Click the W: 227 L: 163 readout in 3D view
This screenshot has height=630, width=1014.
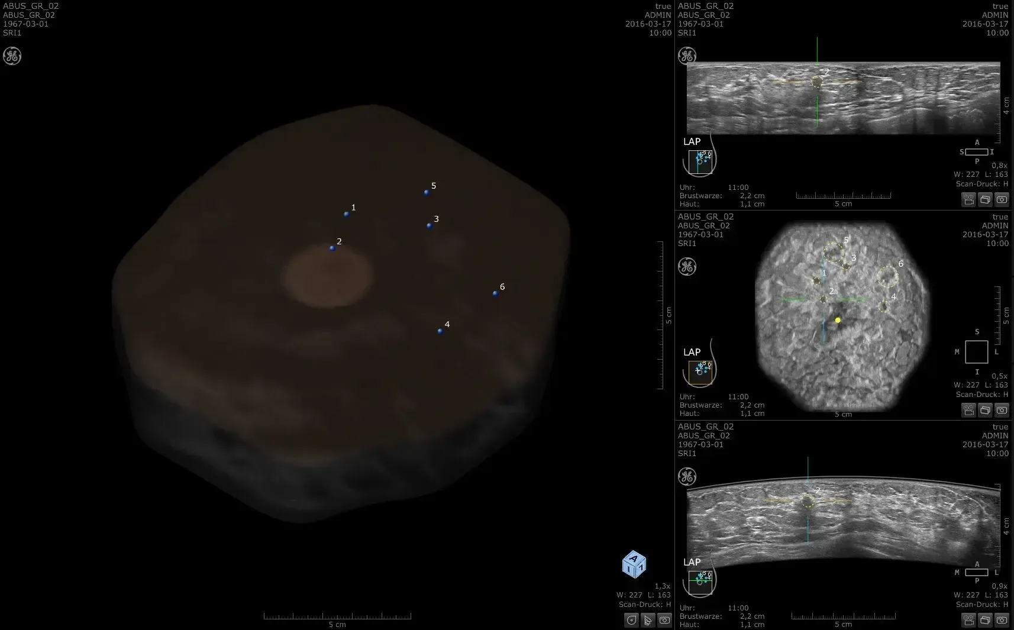643,595
